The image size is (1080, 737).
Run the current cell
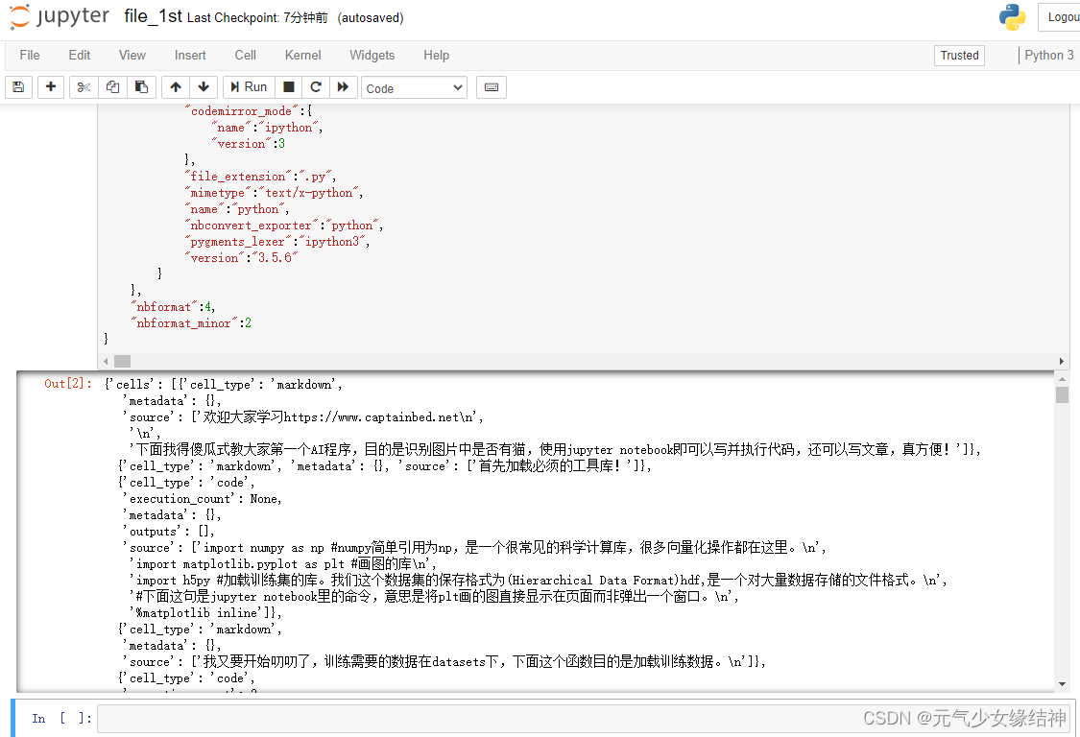pos(249,86)
